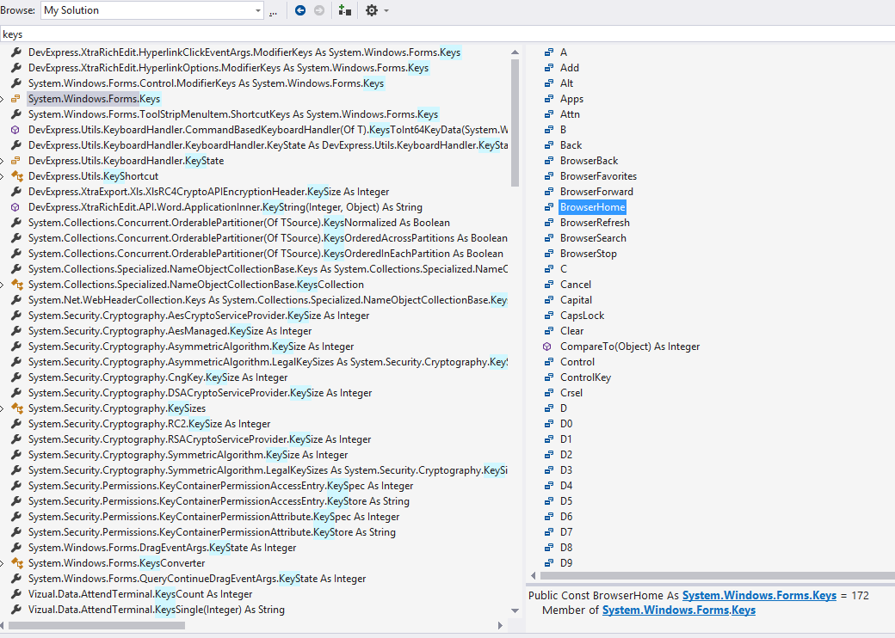895x638 pixels.
Task: Expand the System.Windows.Forms.Keys node
Action: pos(2,99)
